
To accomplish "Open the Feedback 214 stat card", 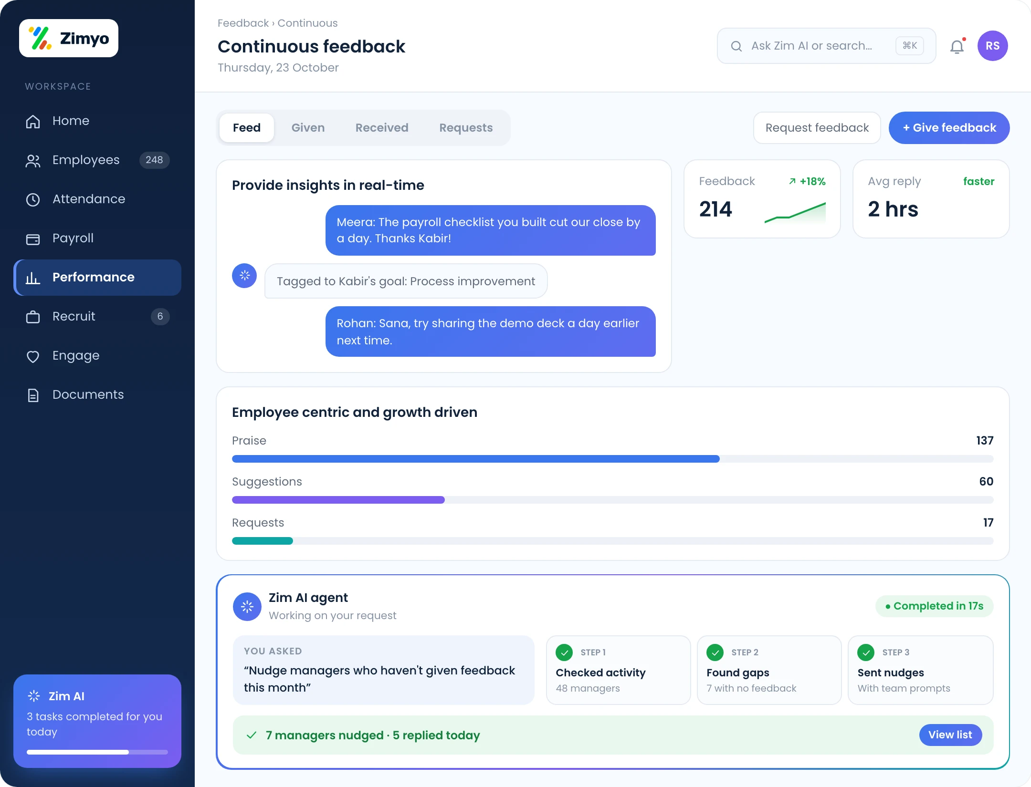I will tap(762, 199).
